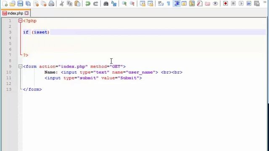Viewport: 269px width, 151px height.
Task: Click the "Submit" value text
Action: pyautogui.click(x=129, y=78)
